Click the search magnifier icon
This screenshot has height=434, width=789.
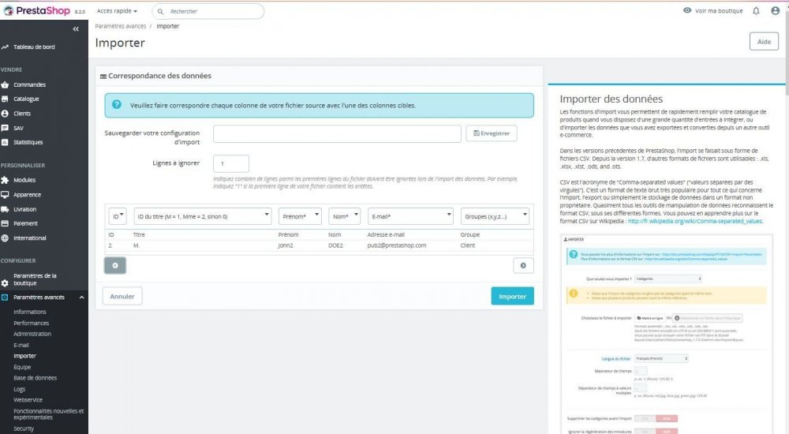pyautogui.click(x=160, y=11)
